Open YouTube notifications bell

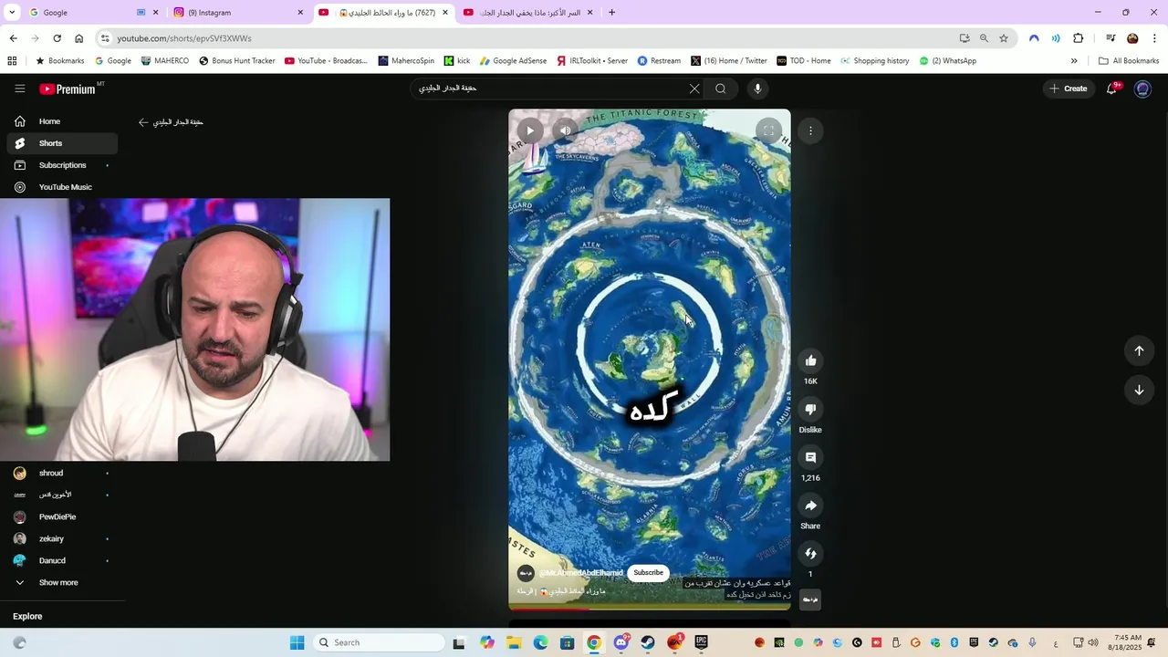1111,89
